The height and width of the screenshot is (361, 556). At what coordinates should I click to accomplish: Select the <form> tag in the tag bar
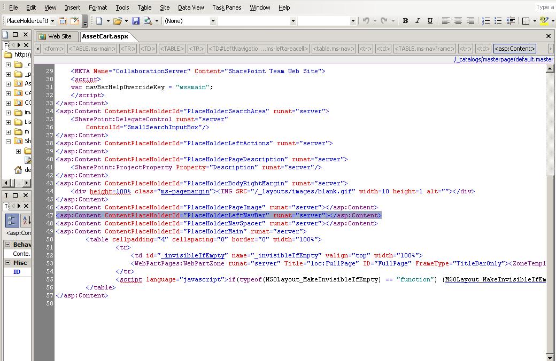[54, 49]
